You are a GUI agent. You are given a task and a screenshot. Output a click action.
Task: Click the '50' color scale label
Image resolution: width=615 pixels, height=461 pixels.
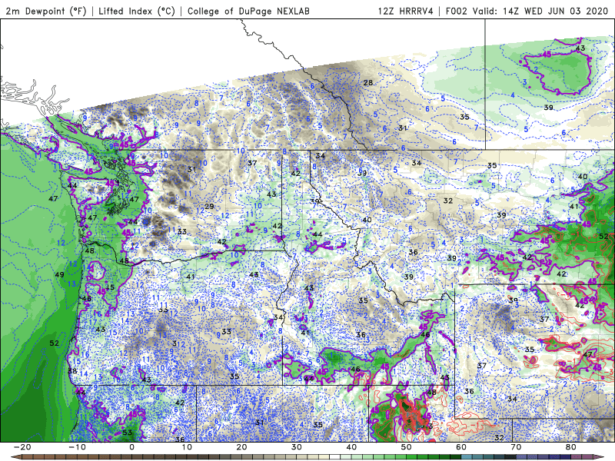coord(407,447)
